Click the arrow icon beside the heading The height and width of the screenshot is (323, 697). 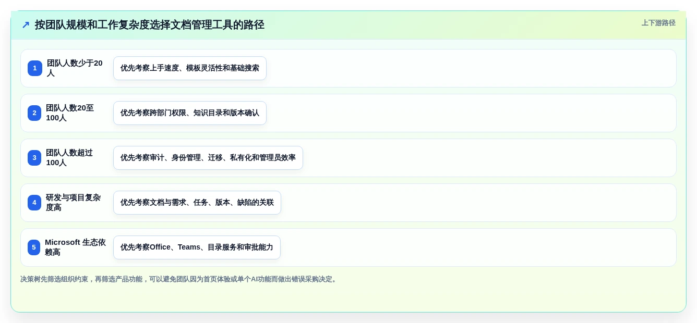(x=26, y=25)
